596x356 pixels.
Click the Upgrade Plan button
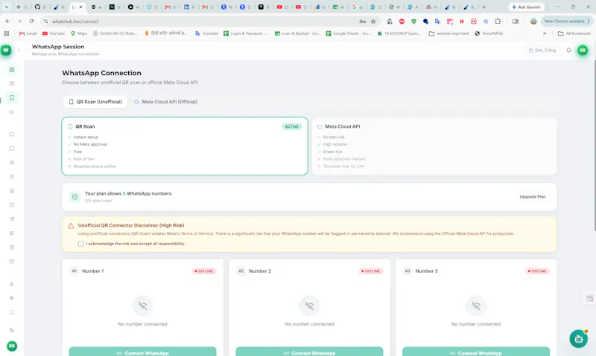(x=532, y=197)
